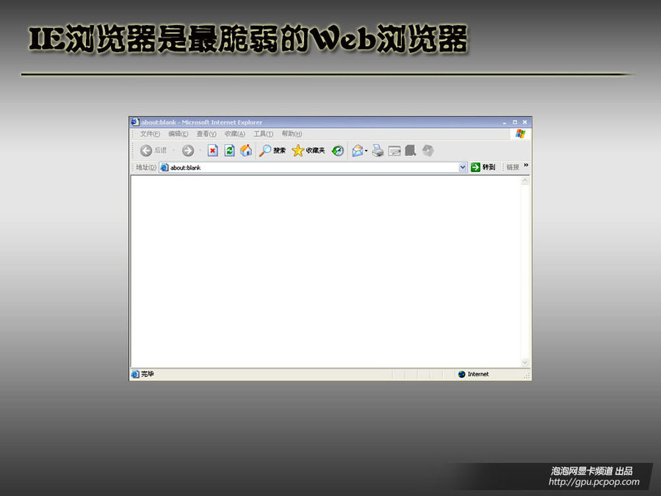Click the status bar resize grip
661x496 pixels.
click(x=527, y=375)
